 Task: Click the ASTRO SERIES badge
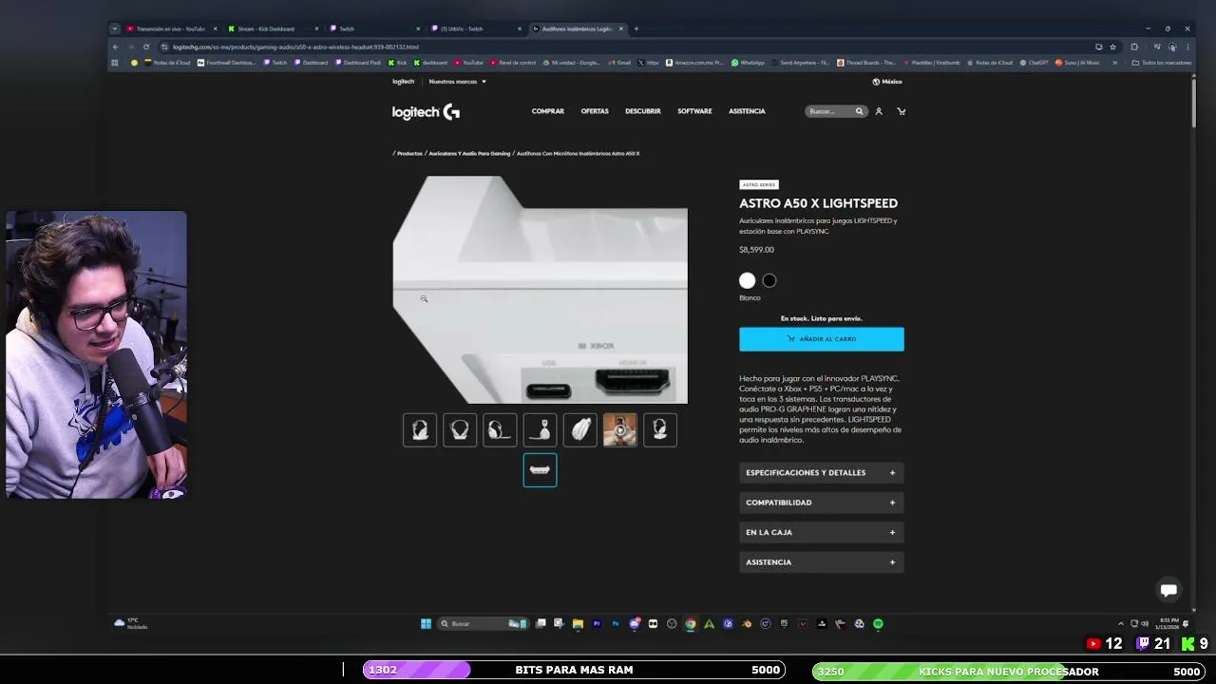pyautogui.click(x=759, y=184)
